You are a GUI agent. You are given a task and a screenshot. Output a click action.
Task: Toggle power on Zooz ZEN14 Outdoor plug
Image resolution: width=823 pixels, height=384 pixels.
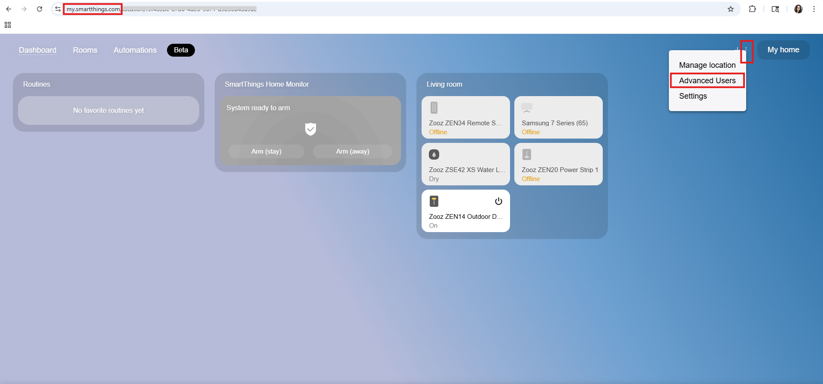[498, 201]
